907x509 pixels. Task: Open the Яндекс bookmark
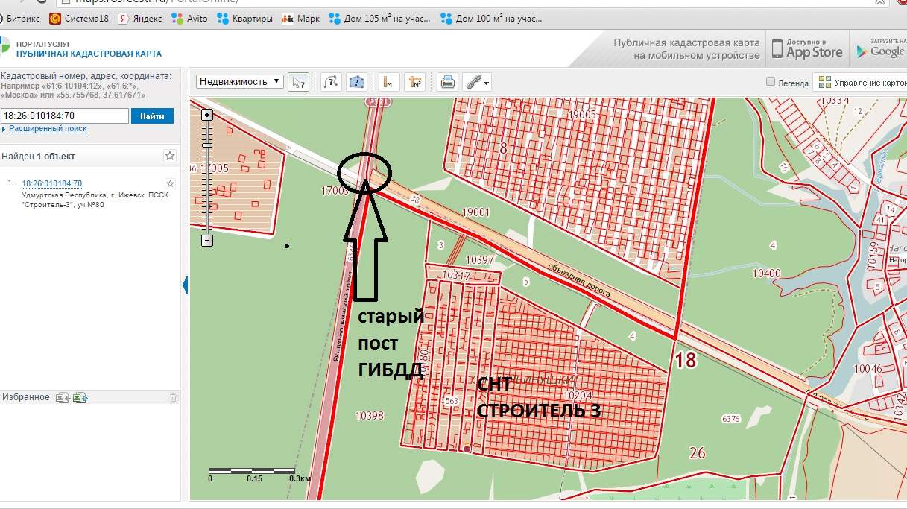point(142,18)
